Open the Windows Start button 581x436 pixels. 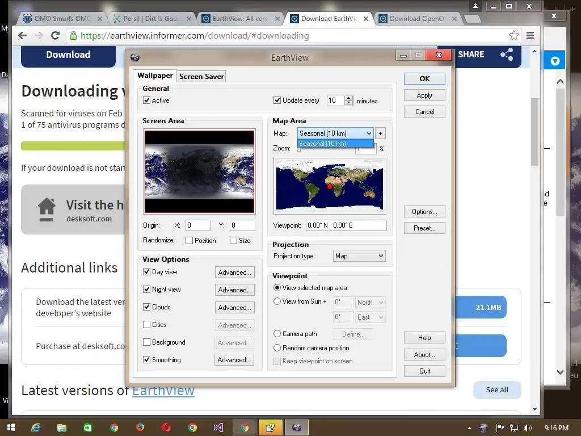11,427
